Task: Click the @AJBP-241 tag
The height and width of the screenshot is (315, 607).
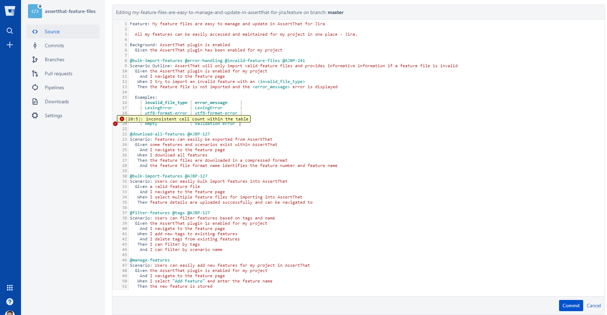Action: [x=294, y=61]
